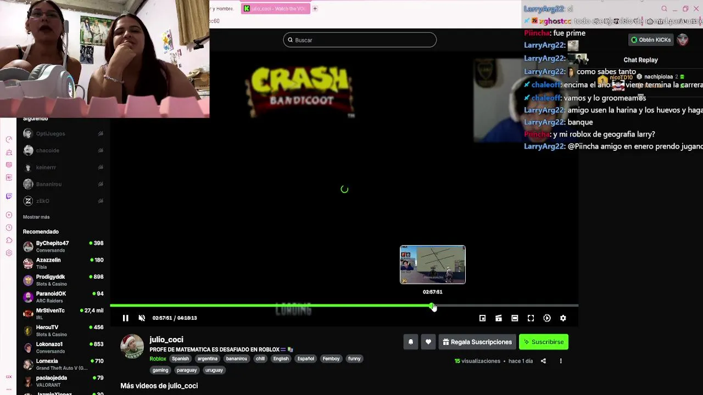Image resolution: width=703 pixels, height=395 pixels.
Task: Open the julio_coci channel name link
Action: [166, 340]
